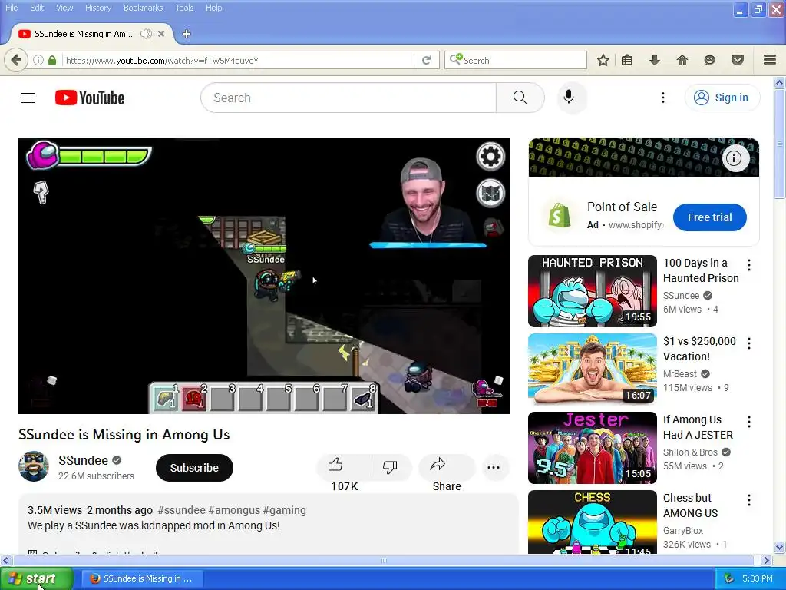The image size is (786, 590).
Task: Go to YouTube home via logo
Action: tap(90, 98)
